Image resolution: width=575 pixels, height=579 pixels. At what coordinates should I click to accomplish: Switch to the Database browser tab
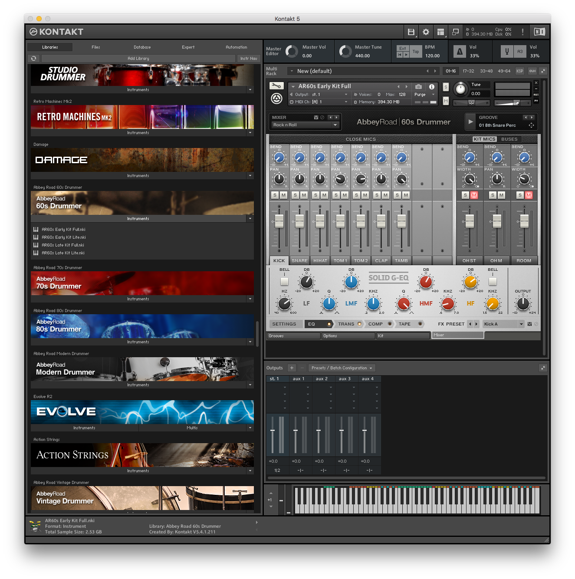tap(142, 47)
